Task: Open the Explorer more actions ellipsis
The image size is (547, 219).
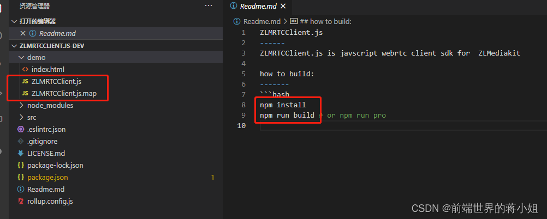Action: pyautogui.click(x=209, y=5)
